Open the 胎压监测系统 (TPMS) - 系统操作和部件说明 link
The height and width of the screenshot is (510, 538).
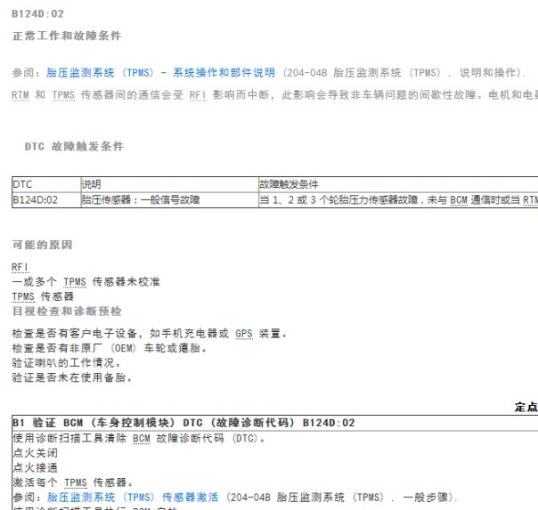pyautogui.click(x=160, y=73)
